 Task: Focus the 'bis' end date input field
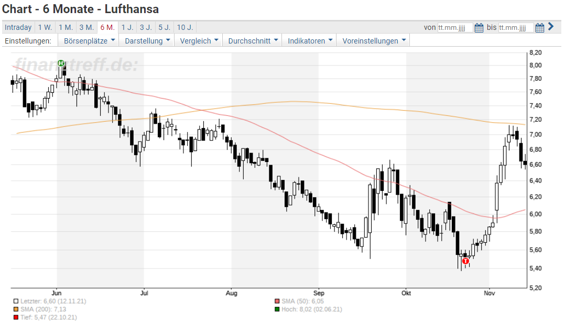[516, 28]
